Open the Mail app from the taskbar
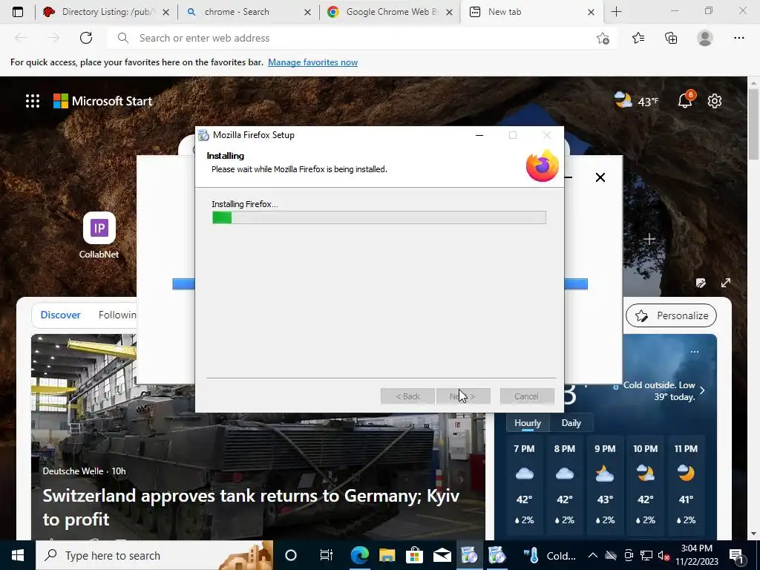 [x=442, y=555]
